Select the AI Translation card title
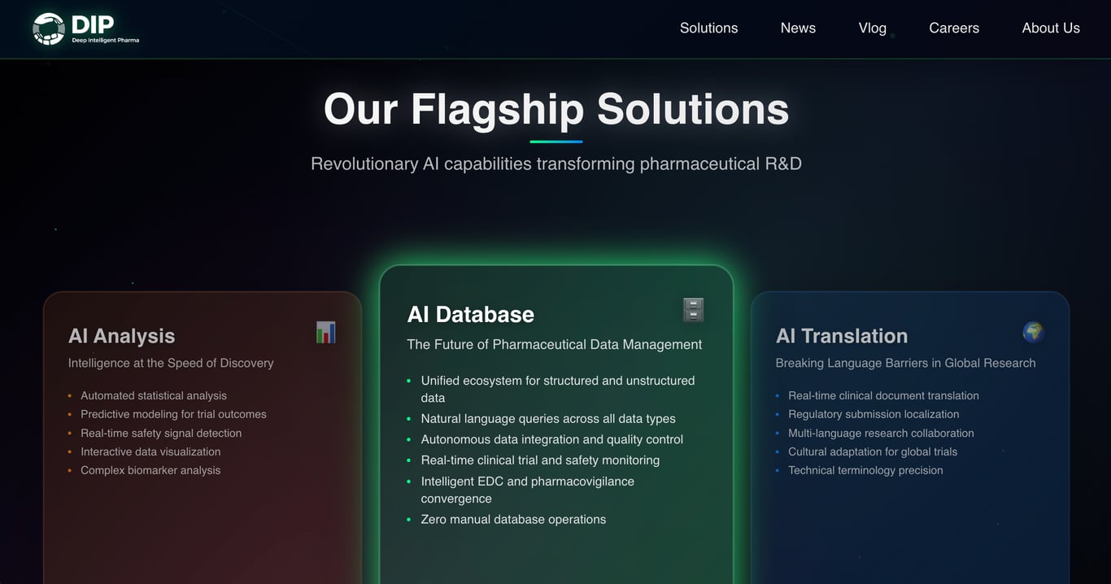Viewport: 1111px width, 584px height. coord(842,336)
